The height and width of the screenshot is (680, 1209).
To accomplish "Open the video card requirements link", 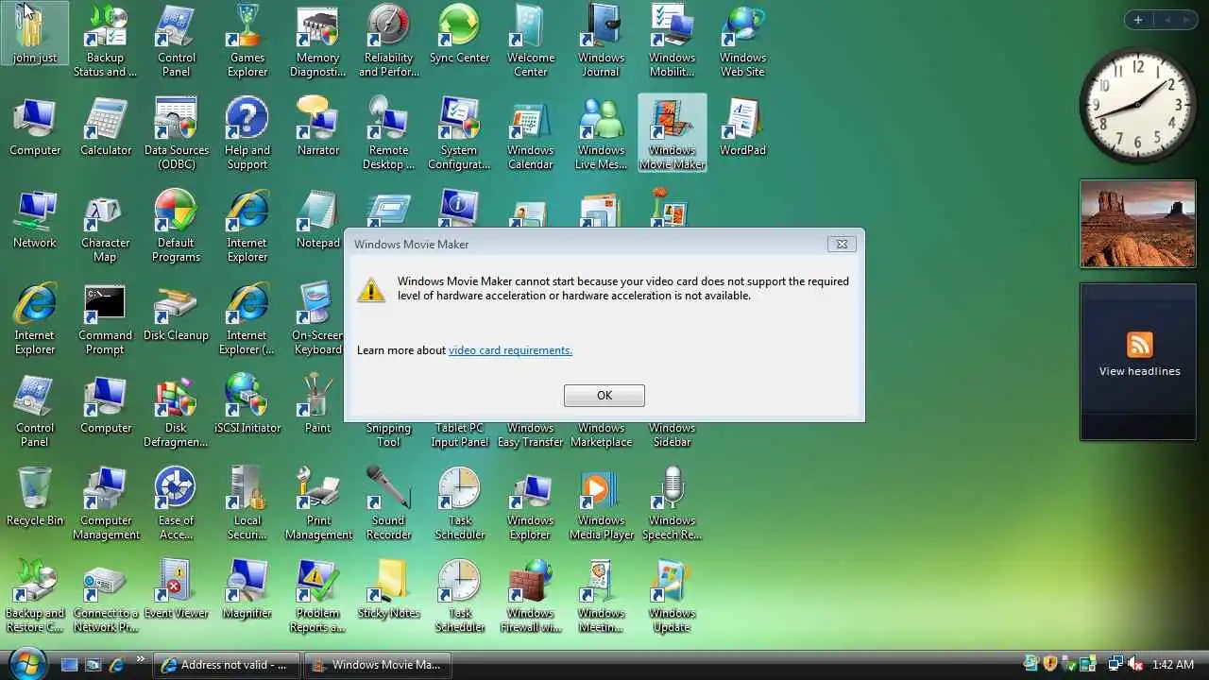I will tap(510, 350).
